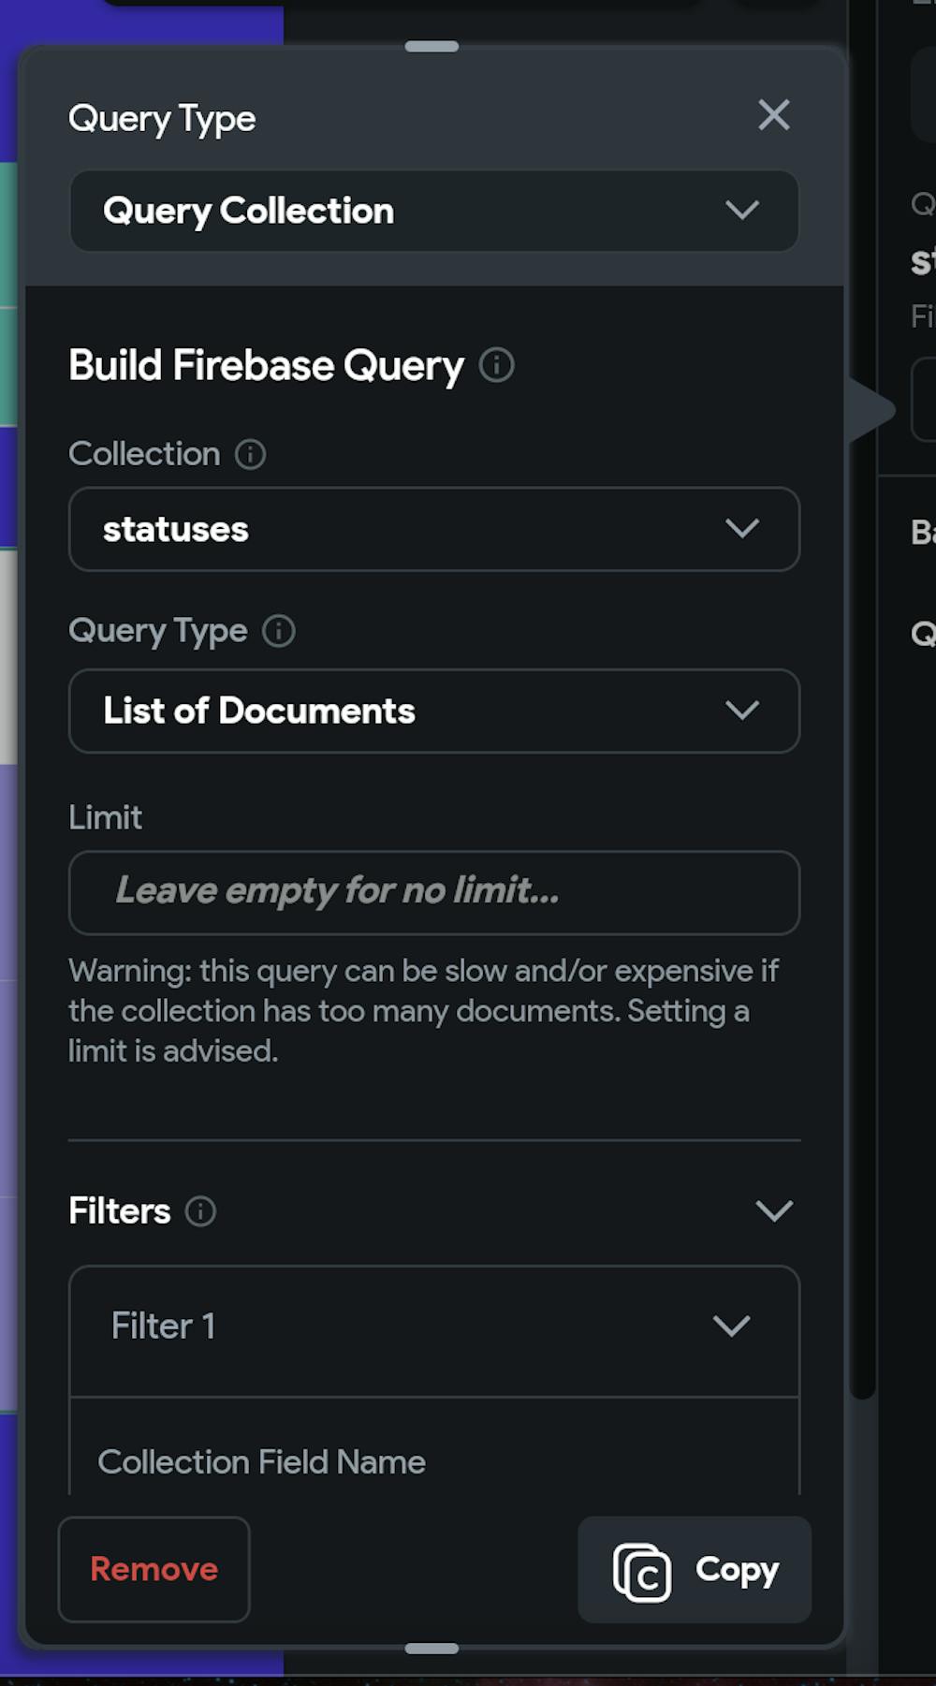Click the copy icon in Copy button

click(642, 1573)
